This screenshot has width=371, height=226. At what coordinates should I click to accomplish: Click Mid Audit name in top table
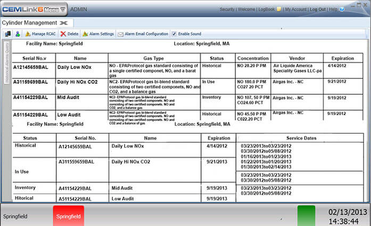click(x=68, y=98)
